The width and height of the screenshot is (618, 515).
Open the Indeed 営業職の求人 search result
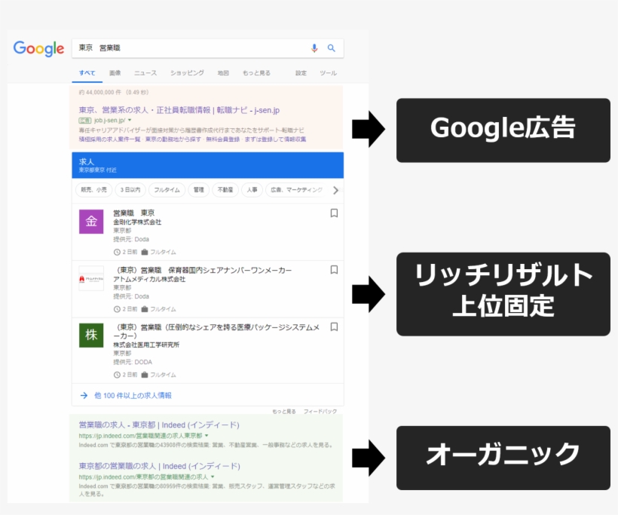158,423
